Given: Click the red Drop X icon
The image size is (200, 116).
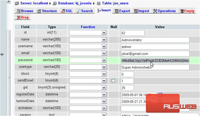Looking at the screenshot, I should coord(19,18).
